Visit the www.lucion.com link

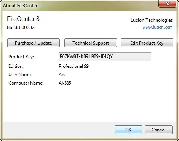(157, 27)
